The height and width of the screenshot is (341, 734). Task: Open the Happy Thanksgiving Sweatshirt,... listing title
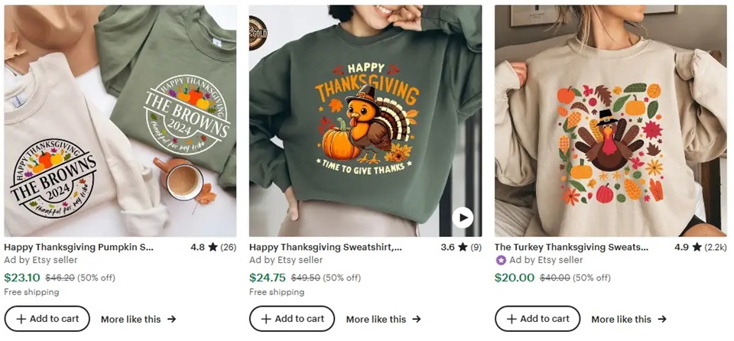coord(326,248)
